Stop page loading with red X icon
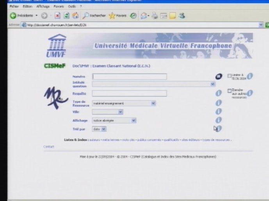The image size is (269, 201). pos(57,16)
